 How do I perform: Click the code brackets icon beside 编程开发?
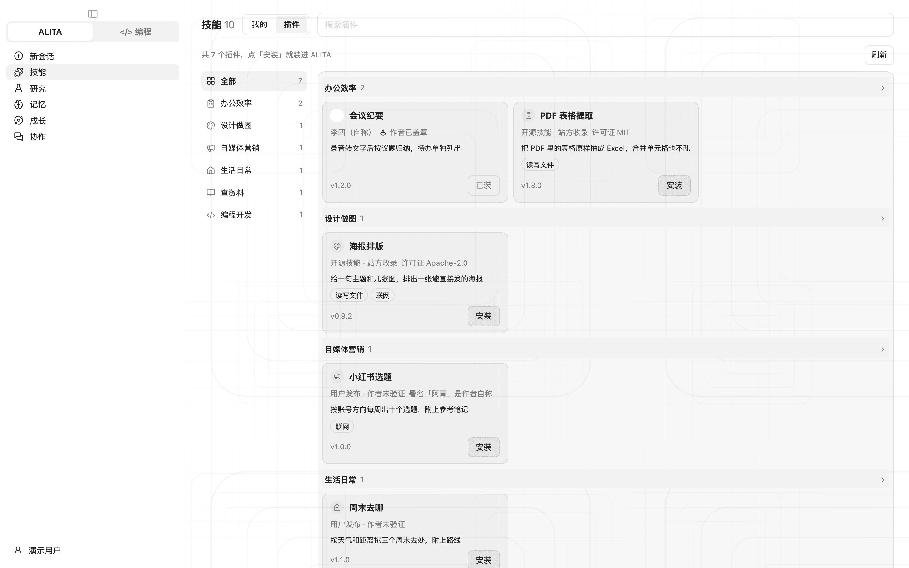[211, 215]
